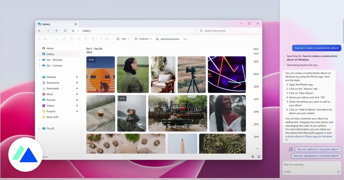The width and height of the screenshot is (344, 180).
Task: Close the Gallery tab
Action: pos(76,24)
